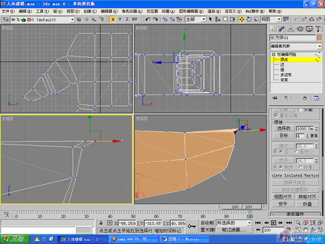Activate the Z axis constraint button
The image size is (325, 244).
(x=127, y=20)
